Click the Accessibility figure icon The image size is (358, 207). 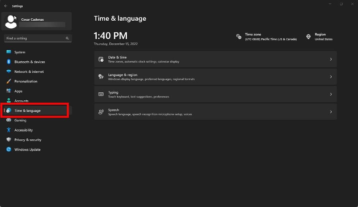point(9,130)
